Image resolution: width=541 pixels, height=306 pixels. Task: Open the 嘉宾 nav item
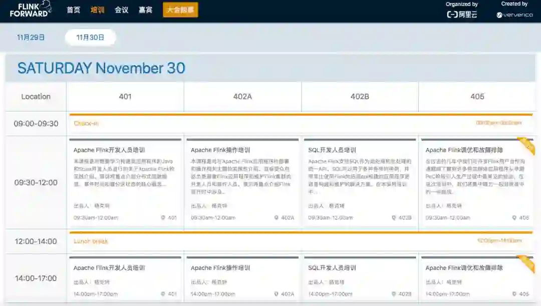146,10
